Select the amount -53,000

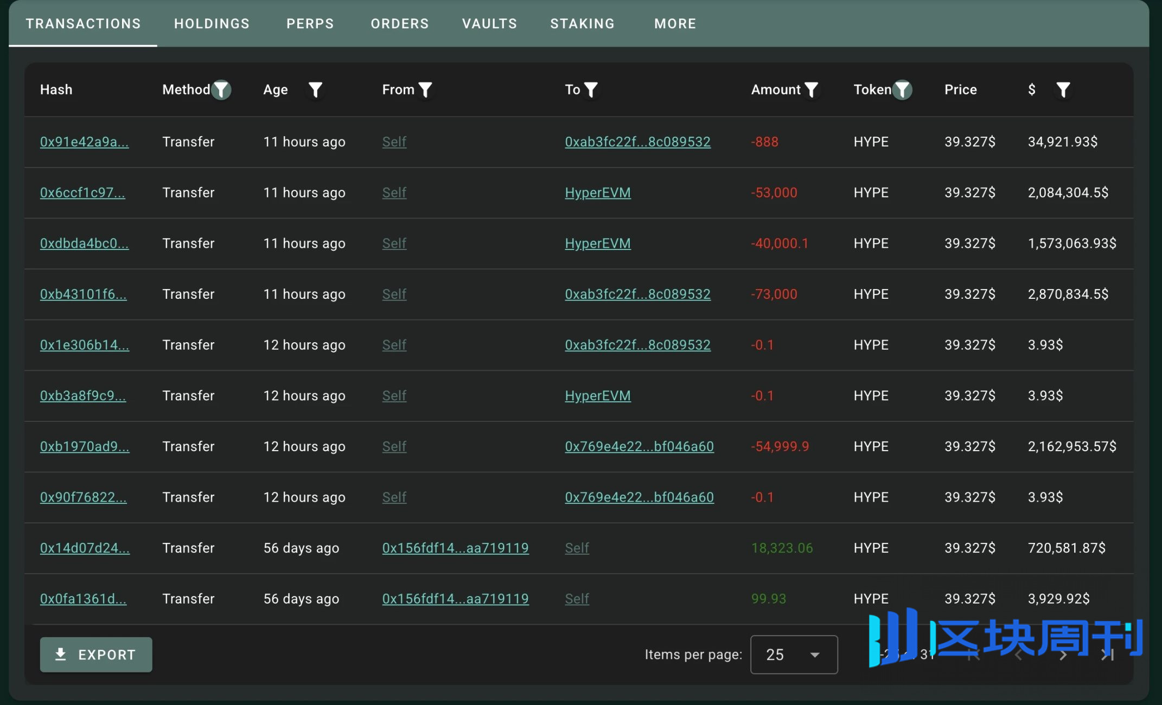tap(774, 193)
